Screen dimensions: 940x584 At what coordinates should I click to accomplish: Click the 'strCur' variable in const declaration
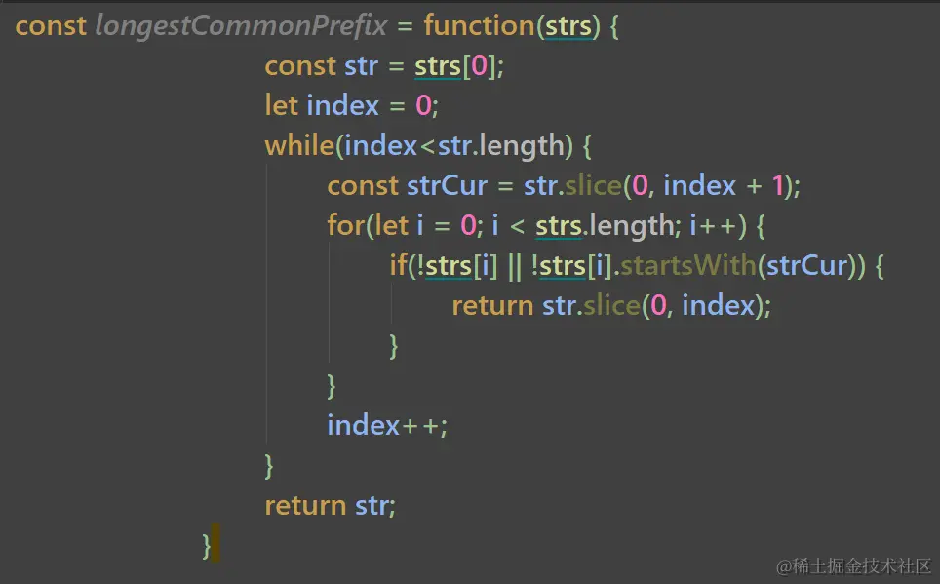pyautogui.click(x=447, y=186)
